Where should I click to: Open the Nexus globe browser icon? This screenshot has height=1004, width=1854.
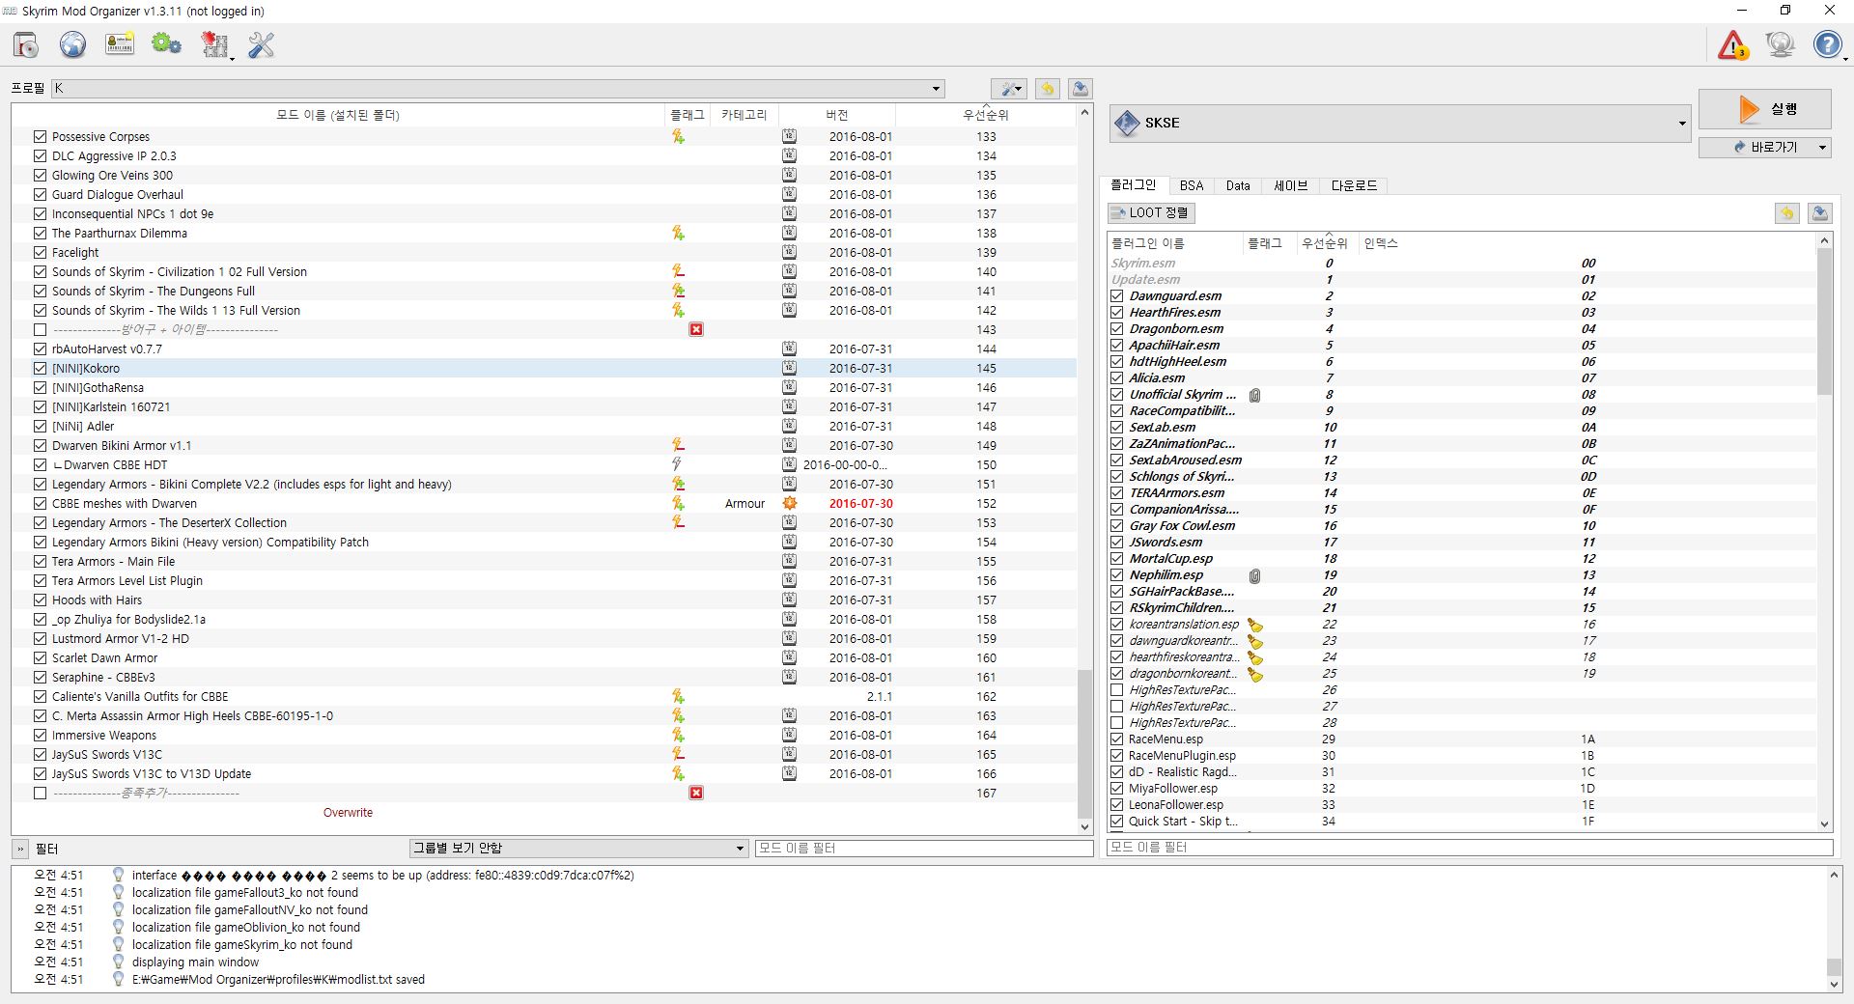coord(72,44)
